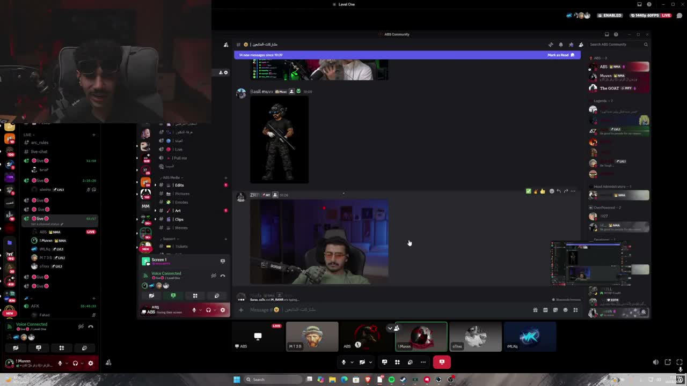This screenshot has height=386, width=687.
Task: Click forward arrow on hovered message
Action: [566, 191]
